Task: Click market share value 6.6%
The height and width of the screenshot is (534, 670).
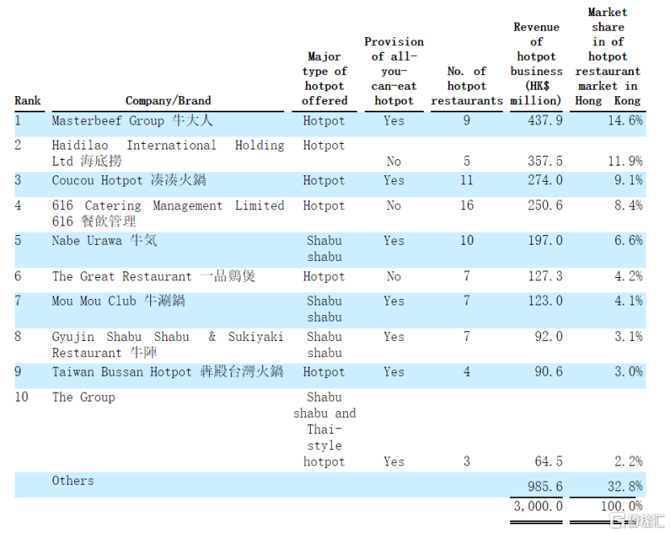Action: pos(628,240)
